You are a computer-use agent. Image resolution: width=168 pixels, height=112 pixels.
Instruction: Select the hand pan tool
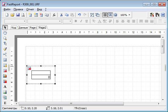(x=5, y=33)
